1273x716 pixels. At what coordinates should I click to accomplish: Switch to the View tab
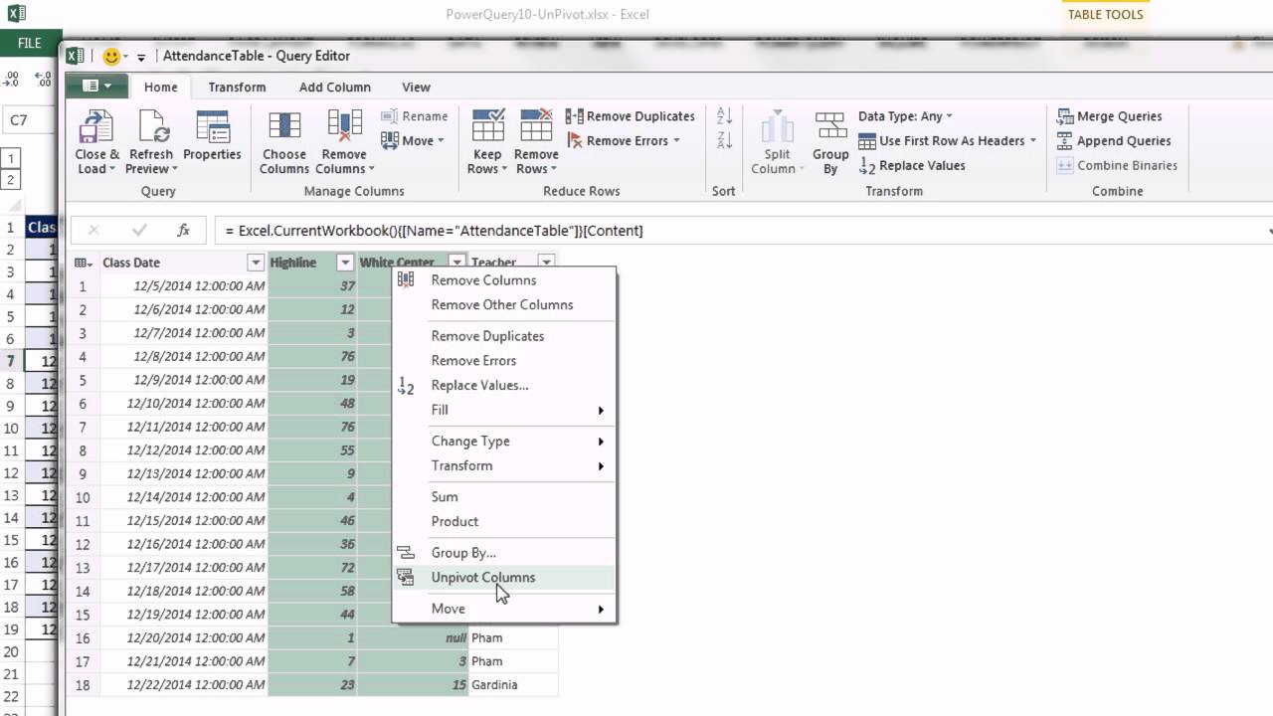[416, 88]
